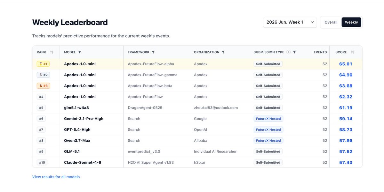Switch to the Weekly view

coord(351,22)
